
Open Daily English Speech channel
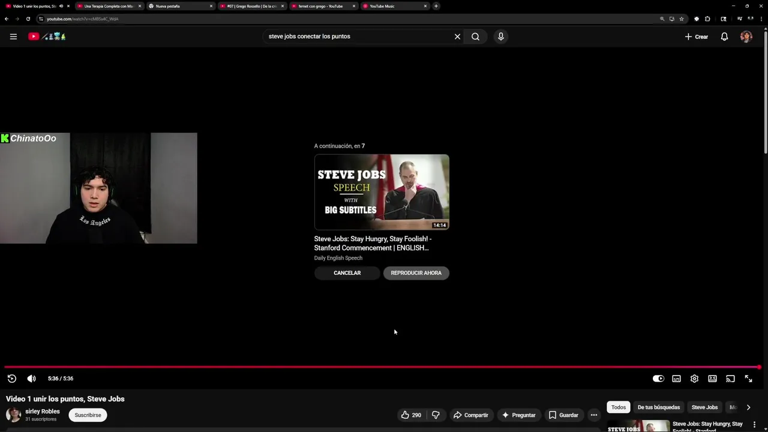click(338, 258)
